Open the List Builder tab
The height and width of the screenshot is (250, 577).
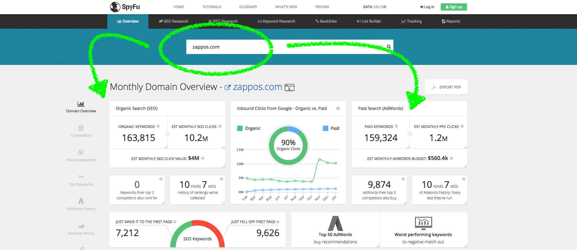click(x=369, y=21)
